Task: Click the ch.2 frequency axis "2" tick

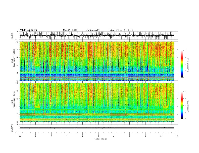Action: coord(17,114)
